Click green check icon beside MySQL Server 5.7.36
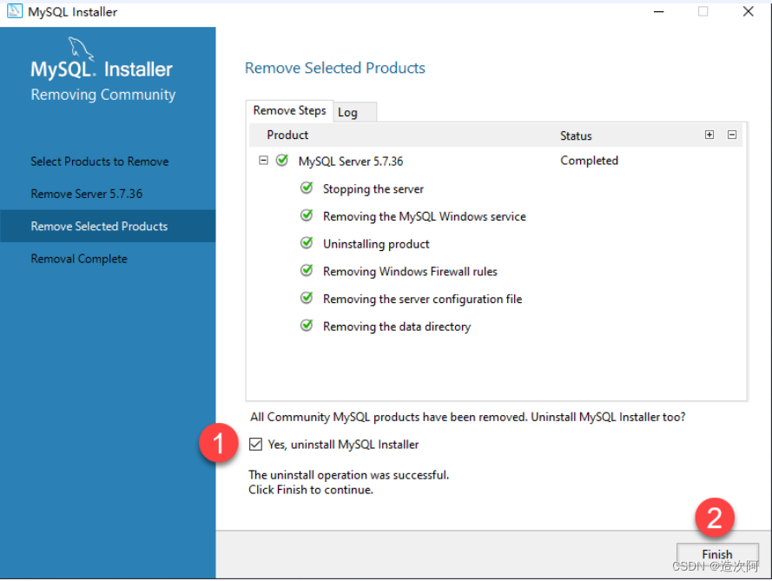 (282, 161)
